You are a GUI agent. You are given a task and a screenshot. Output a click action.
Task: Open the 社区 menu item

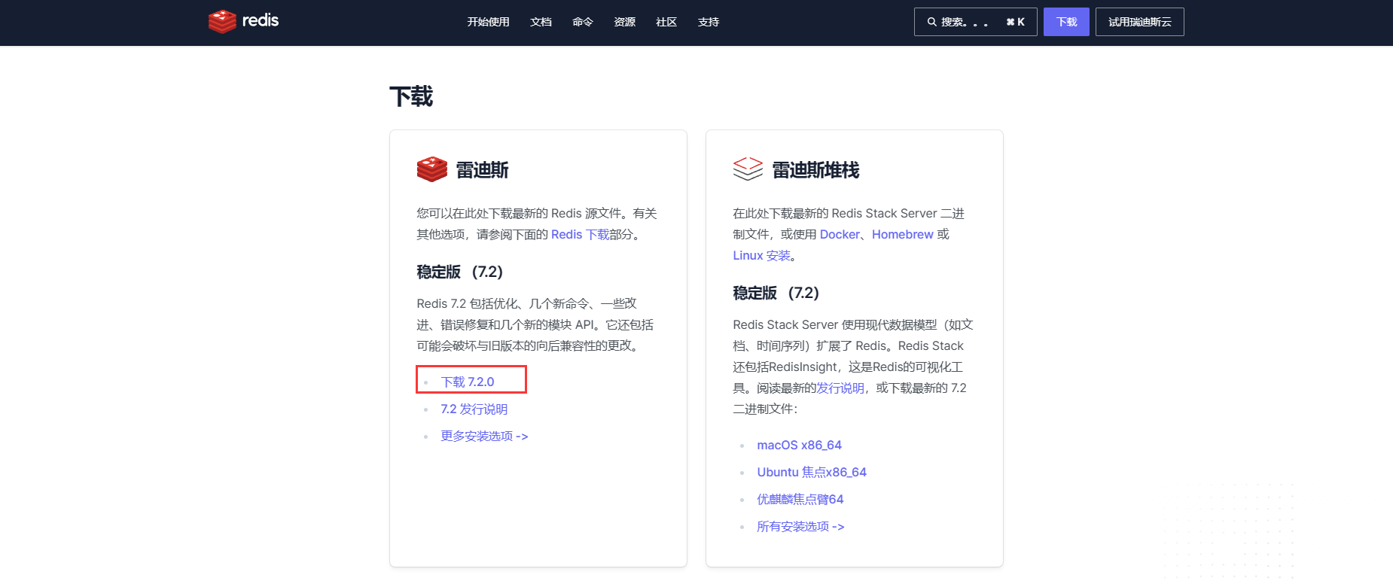(x=666, y=22)
